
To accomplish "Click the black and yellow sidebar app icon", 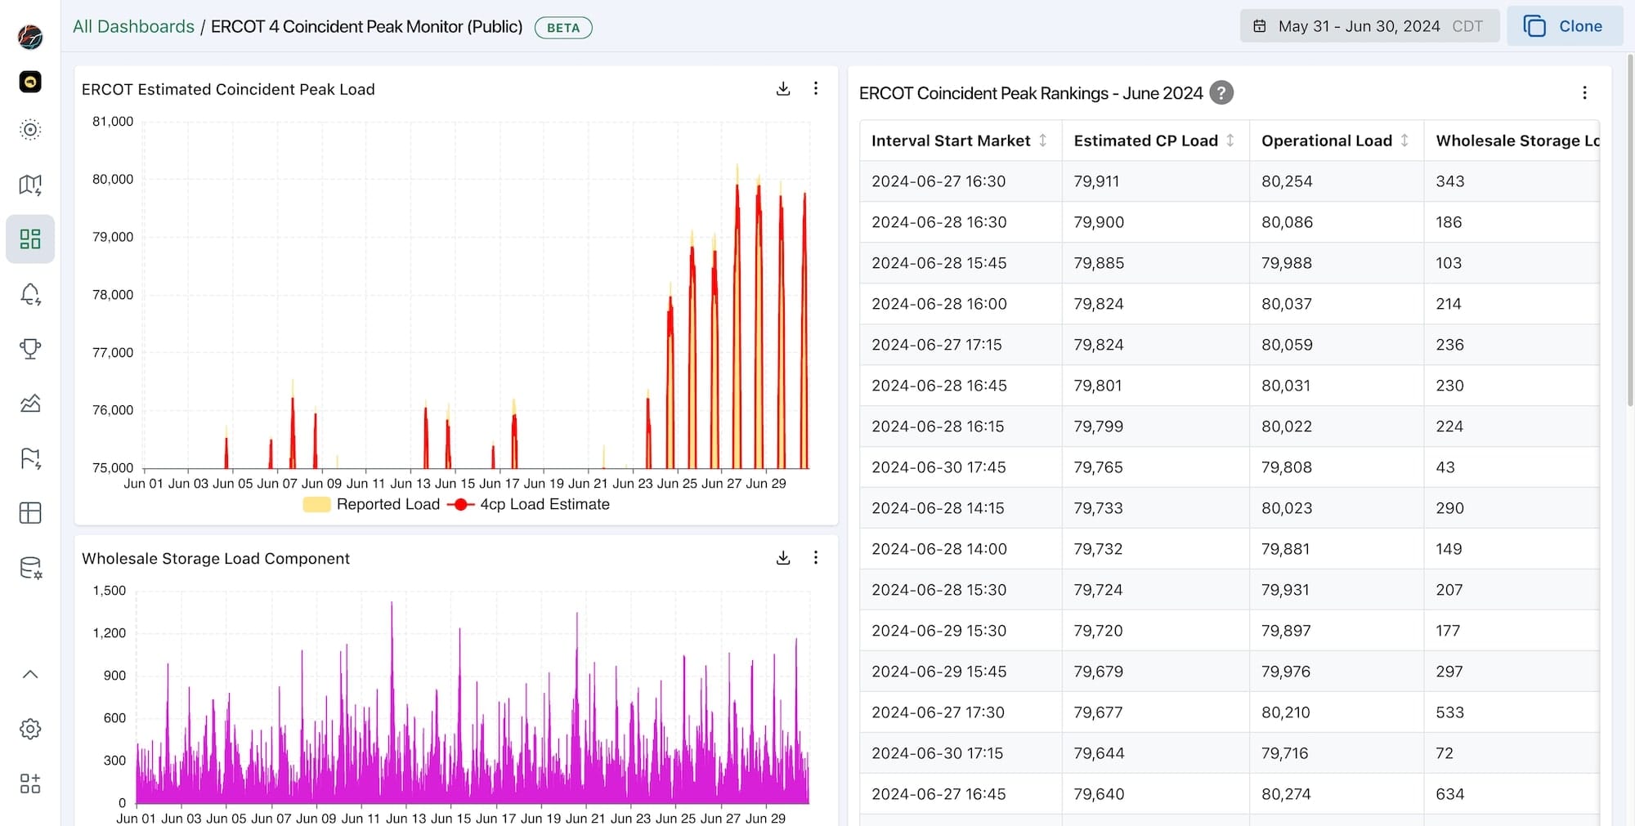I will point(30,82).
